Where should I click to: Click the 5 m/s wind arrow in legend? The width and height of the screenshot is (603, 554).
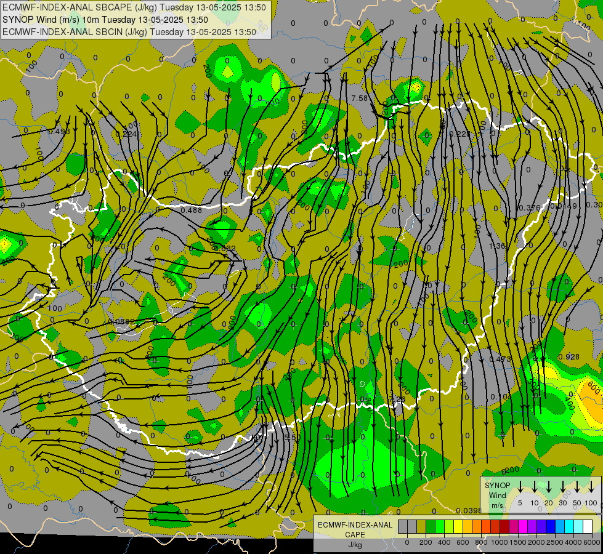coord(520,487)
